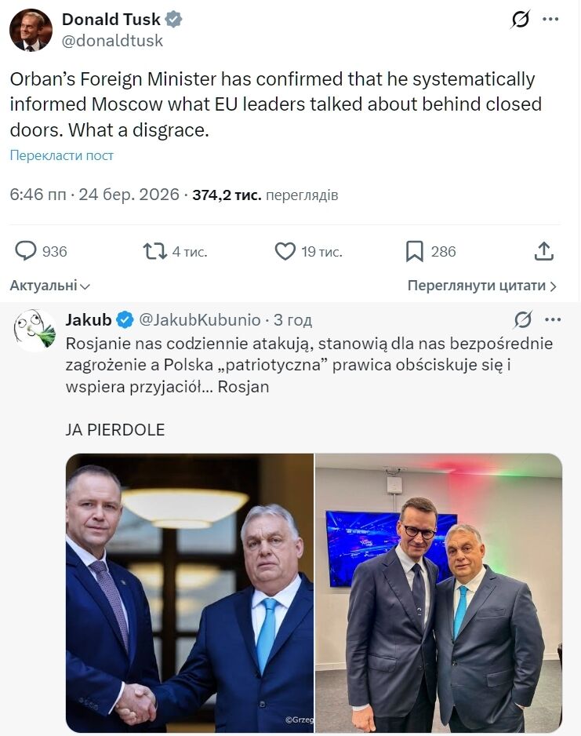581x736 pixels.
Task: Expand the Актуальні sort dropdown
Action: [50, 286]
